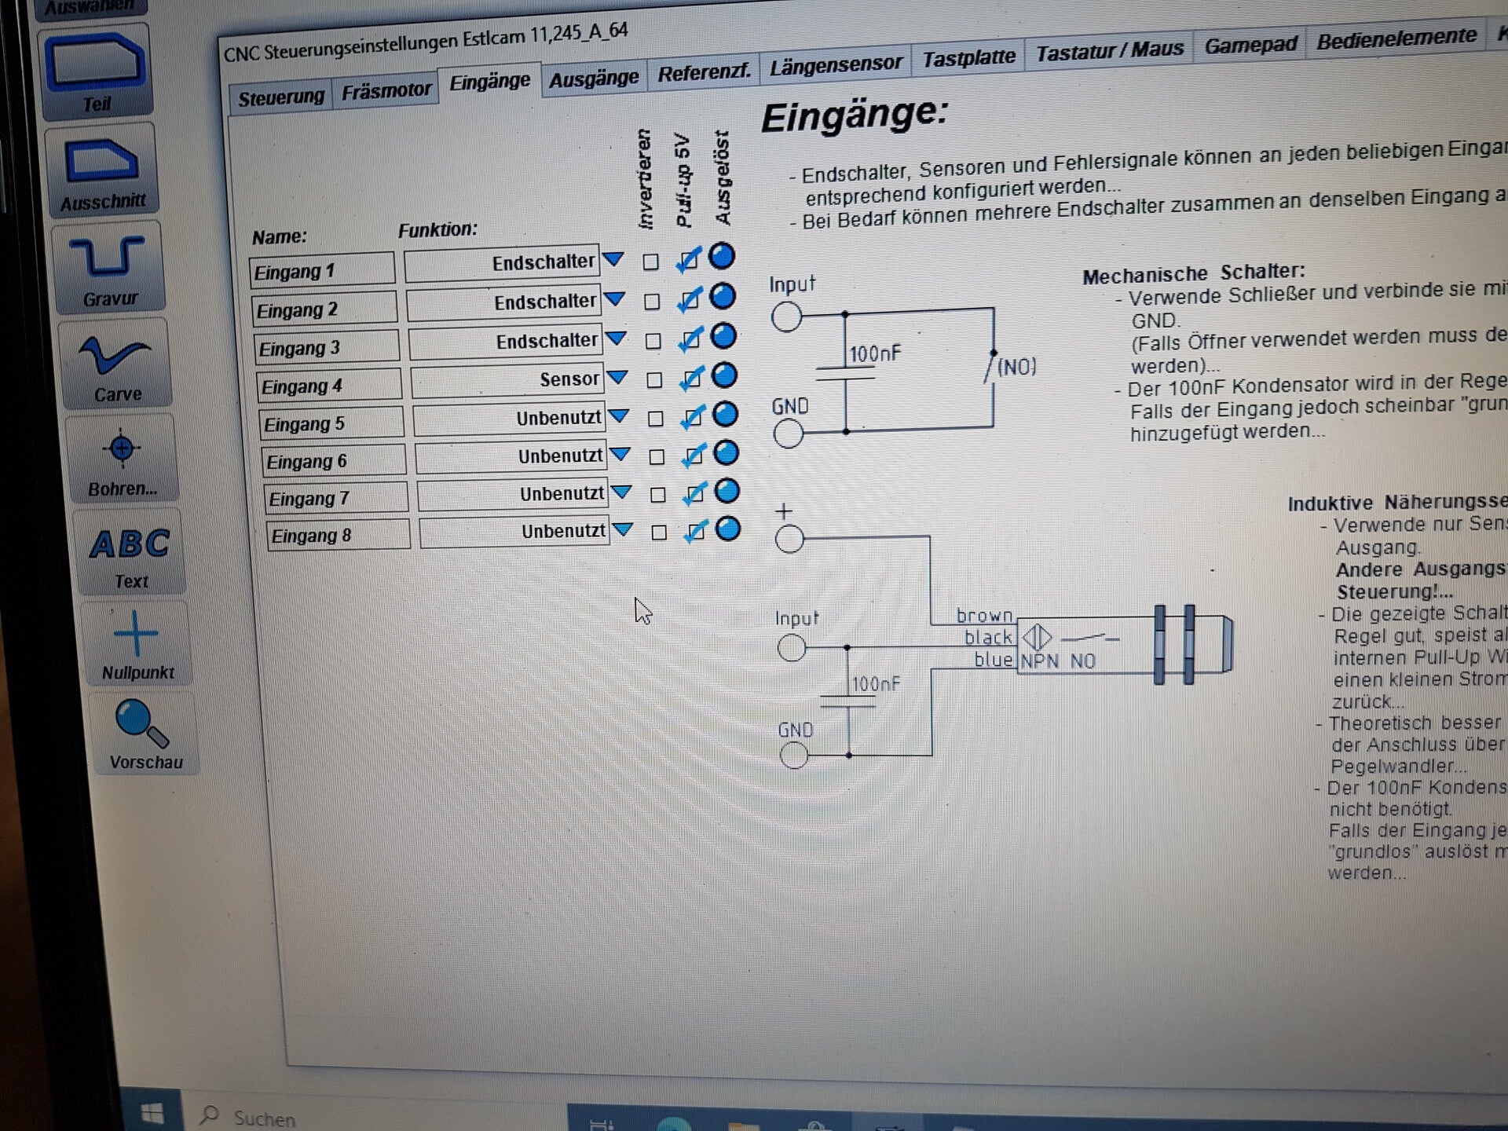The width and height of the screenshot is (1508, 1131).
Task: Click the Ausgelöst indicator for Eingang 2
Action: pos(723,296)
